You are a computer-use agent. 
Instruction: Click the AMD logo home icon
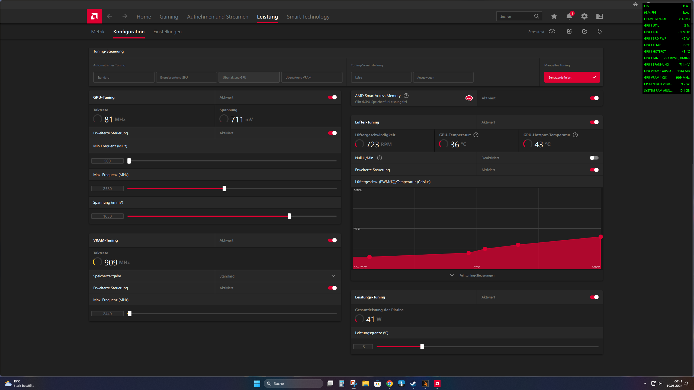tap(94, 16)
